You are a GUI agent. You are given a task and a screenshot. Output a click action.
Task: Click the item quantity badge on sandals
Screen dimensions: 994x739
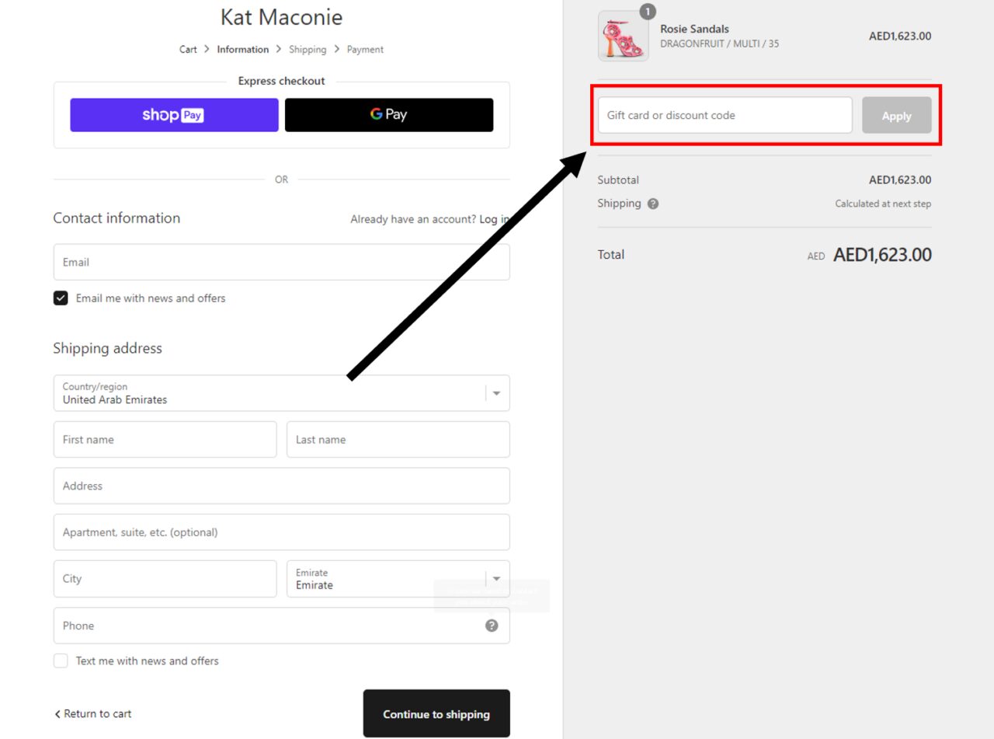[x=648, y=12]
